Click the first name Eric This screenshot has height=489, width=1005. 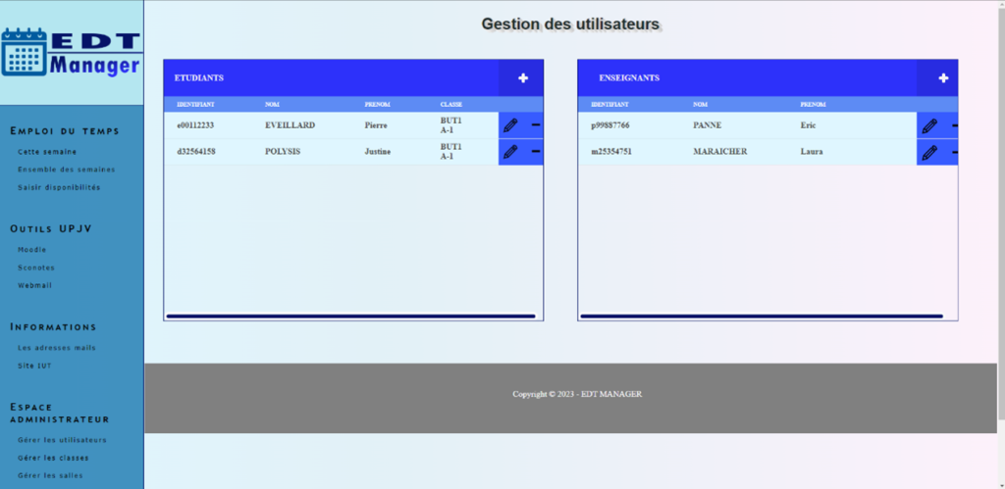pos(809,125)
